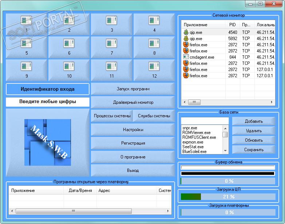
Task: Open Регистрация
Action: [133, 143]
